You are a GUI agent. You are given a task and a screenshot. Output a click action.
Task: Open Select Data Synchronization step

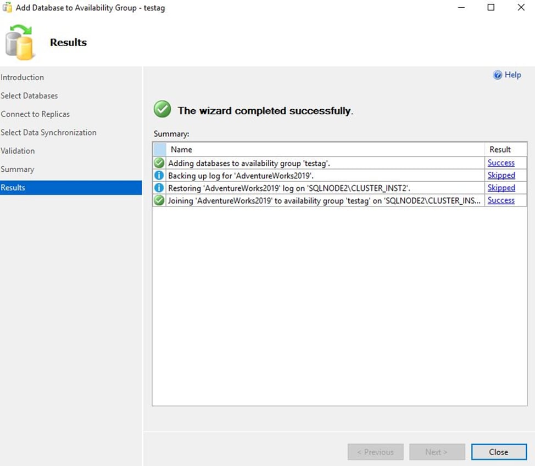click(48, 132)
